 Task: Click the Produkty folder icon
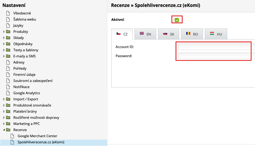tap(8, 31)
